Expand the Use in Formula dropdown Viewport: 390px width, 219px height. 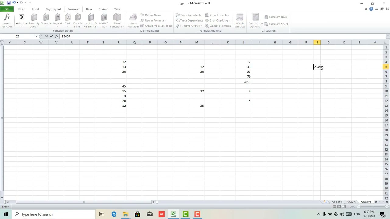(x=165, y=20)
